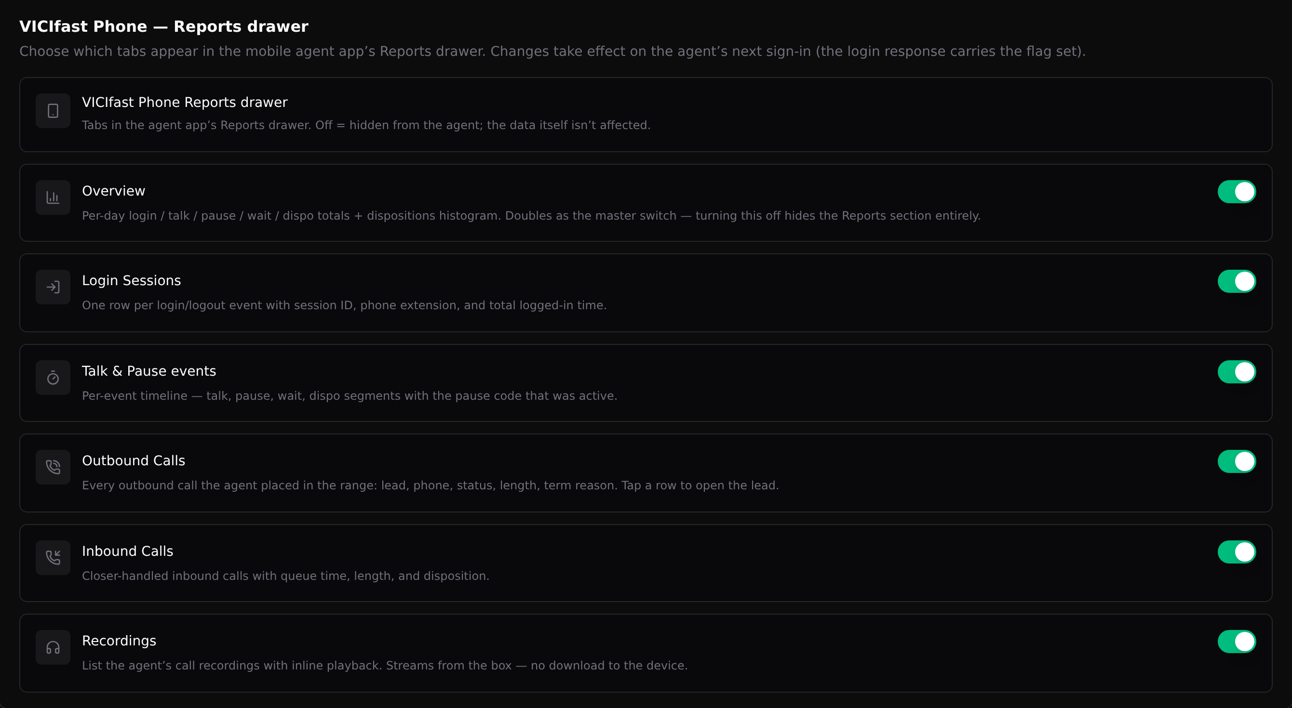Click the VICIfast Phone Reports drawer card title
1292x708 pixels.
pyautogui.click(x=185, y=102)
